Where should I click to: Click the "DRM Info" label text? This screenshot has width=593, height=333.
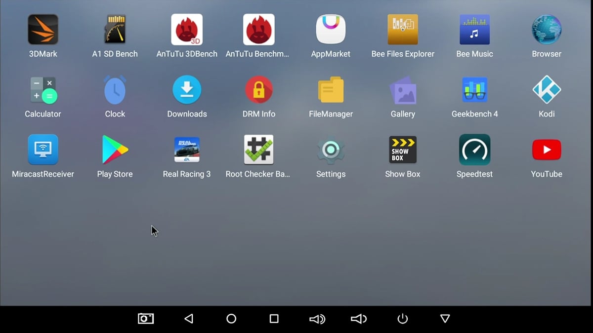coord(259,114)
